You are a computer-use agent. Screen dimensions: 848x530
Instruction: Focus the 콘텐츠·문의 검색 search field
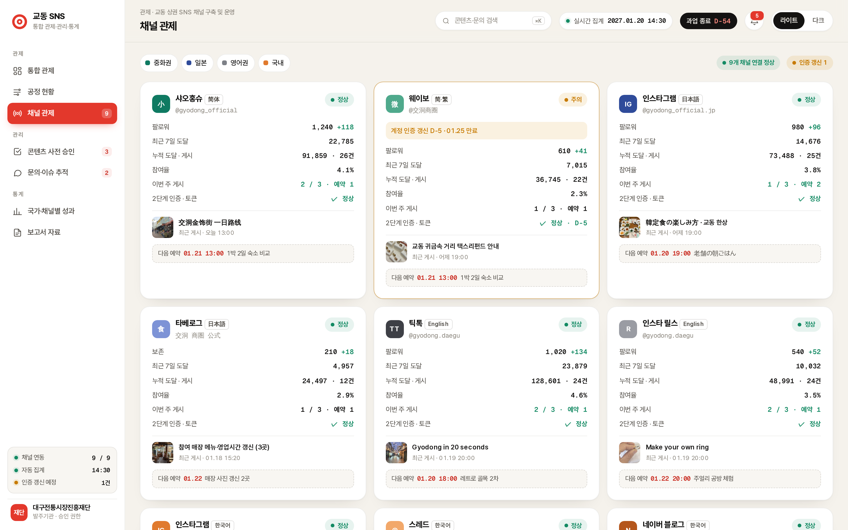[x=493, y=21]
